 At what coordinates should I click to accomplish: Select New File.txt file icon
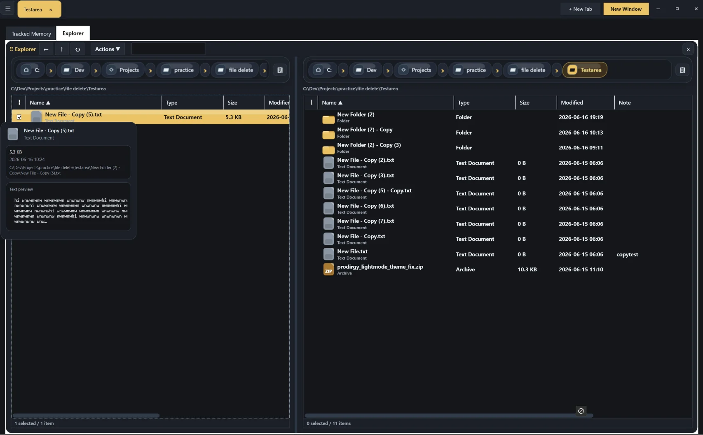(328, 254)
